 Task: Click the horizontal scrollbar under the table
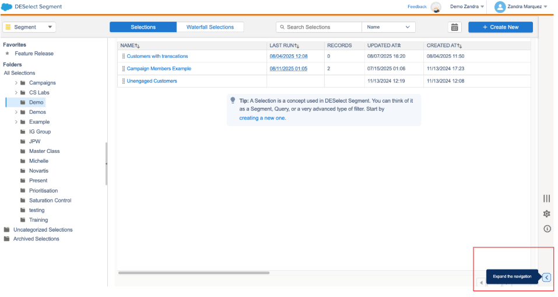coord(194,273)
